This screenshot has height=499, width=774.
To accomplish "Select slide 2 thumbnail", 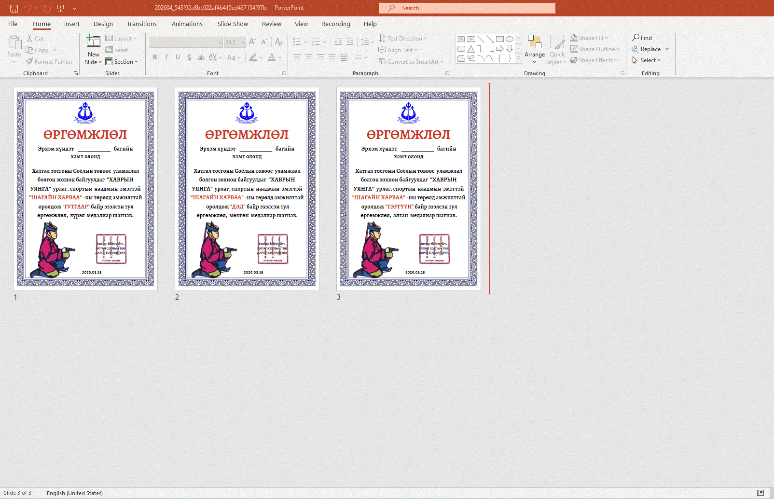I will click(x=247, y=189).
